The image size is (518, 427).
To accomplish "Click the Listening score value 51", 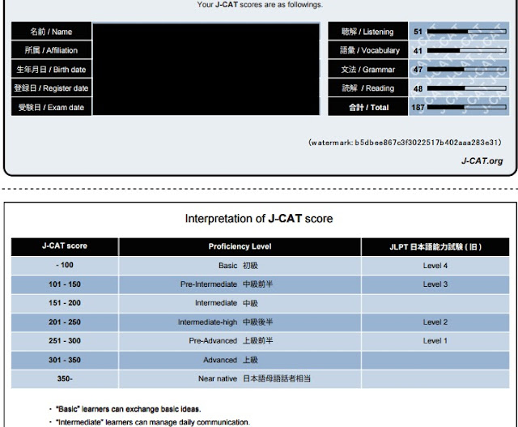I will [418, 32].
